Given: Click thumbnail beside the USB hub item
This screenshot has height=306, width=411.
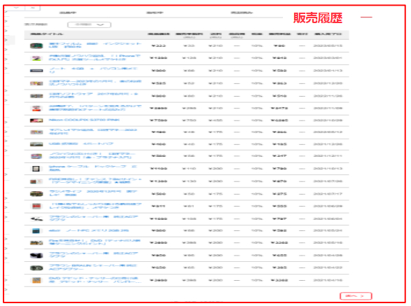Looking at the screenshot, I should (x=36, y=144).
